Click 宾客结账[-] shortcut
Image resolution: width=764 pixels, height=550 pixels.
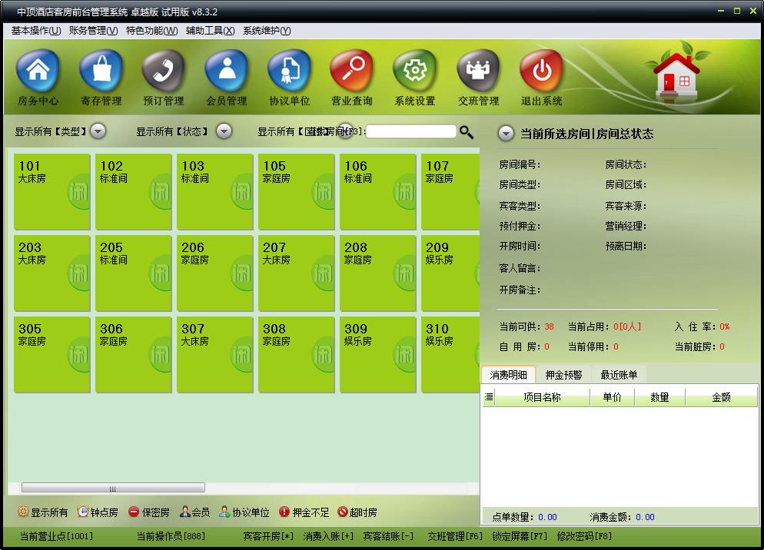pos(388,536)
